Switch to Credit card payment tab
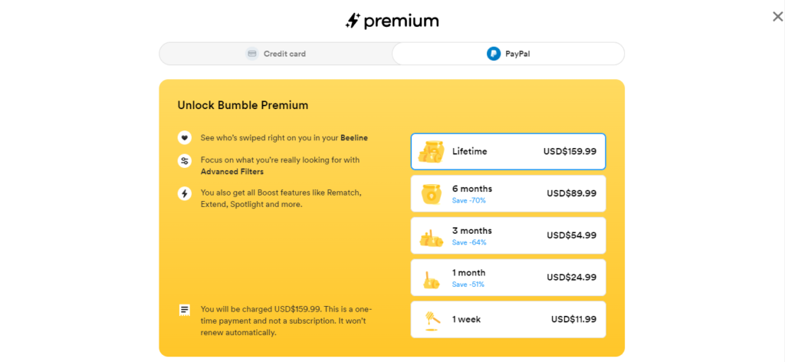785x362 pixels. [x=276, y=54]
